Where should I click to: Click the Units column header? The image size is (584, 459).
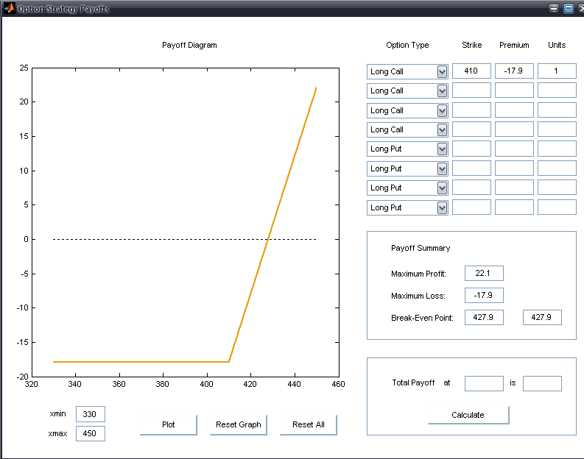[x=557, y=45]
